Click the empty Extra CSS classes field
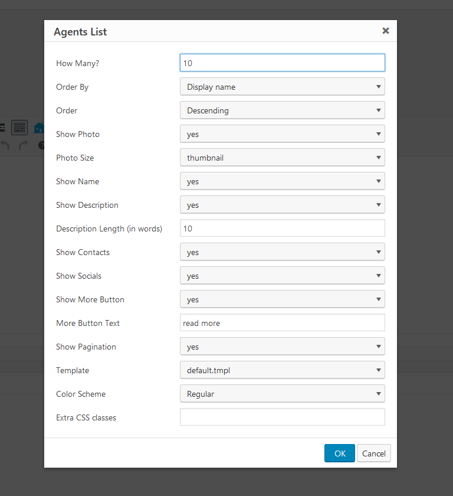 (282, 416)
